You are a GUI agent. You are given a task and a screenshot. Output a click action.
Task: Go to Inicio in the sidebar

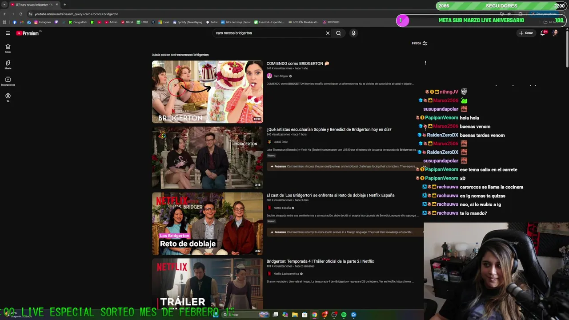8,48
